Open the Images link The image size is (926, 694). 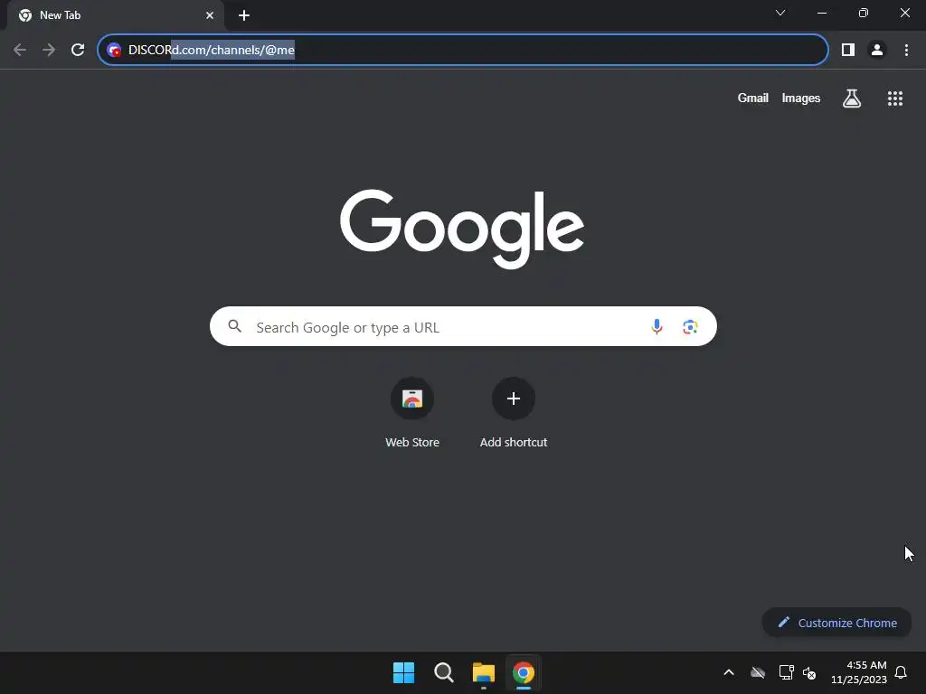(x=801, y=98)
